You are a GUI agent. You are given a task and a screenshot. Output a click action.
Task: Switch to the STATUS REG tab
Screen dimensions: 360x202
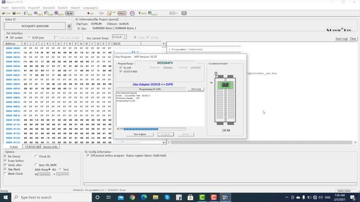click(x=32, y=147)
